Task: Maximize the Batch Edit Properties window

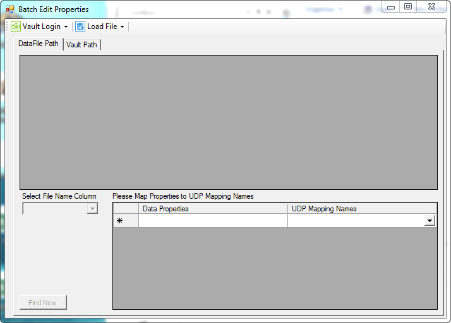Action: tap(408, 7)
